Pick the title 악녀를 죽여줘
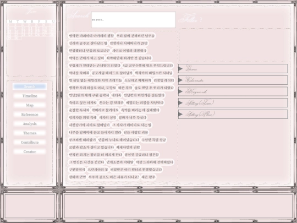The height and width of the screenshot is (223, 297). point(79,73)
